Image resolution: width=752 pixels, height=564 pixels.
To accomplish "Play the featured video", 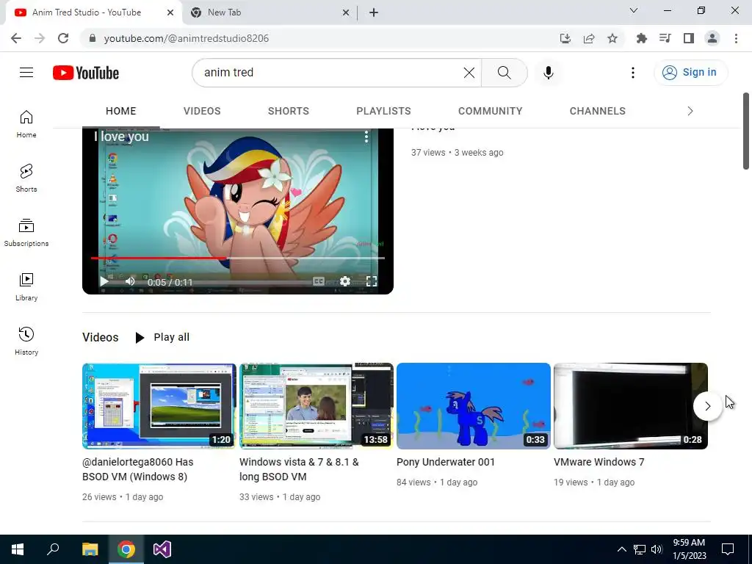I will pyautogui.click(x=104, y=281).
